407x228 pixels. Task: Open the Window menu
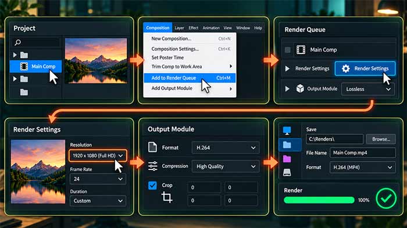[x=243, y=28]
